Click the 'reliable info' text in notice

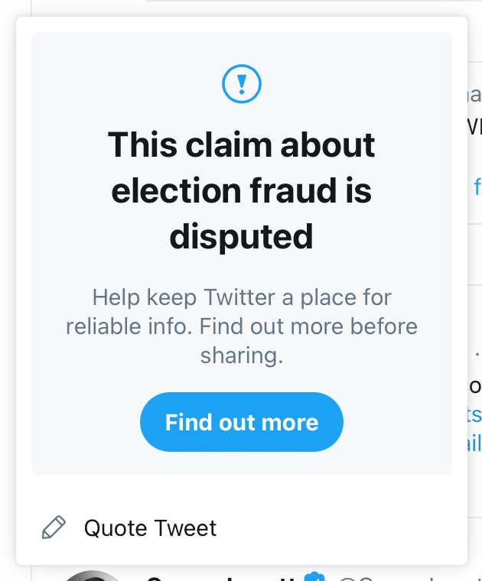(129, 326)
